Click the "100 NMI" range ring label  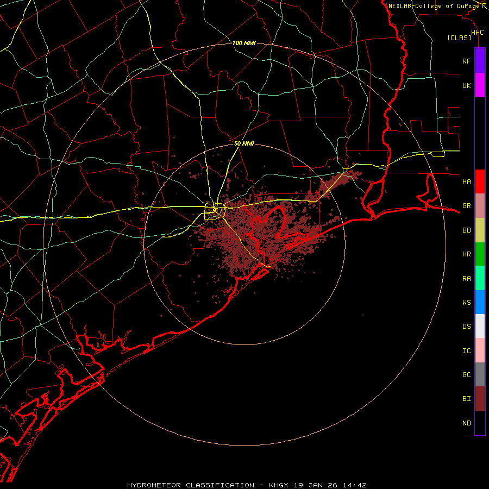244,43
